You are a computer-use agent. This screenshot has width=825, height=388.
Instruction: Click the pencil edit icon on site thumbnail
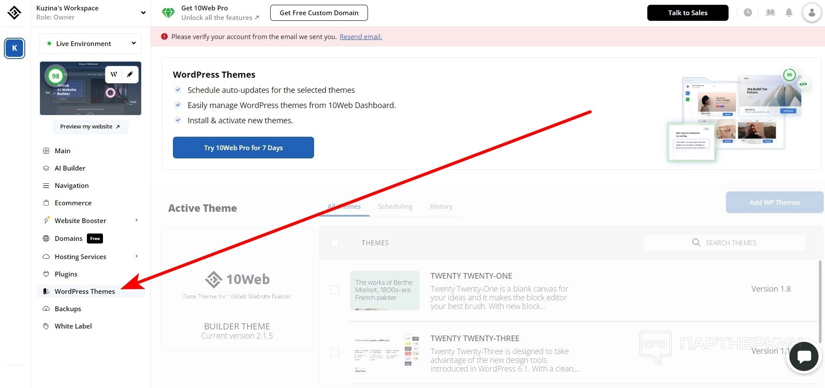pos(130,74)
